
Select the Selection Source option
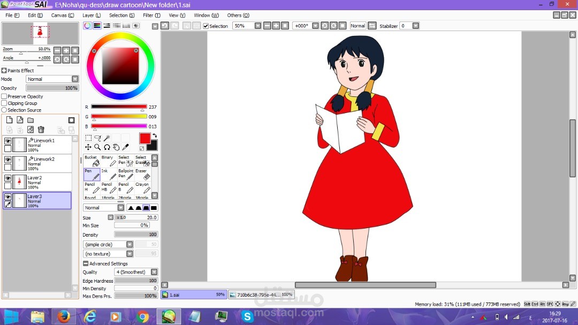(4, 110)
